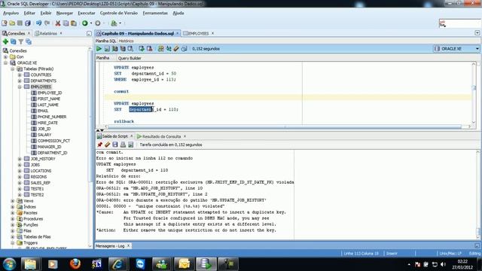Screen dimensions: 482x271
Task: Click the eraser Clear icon in worksheet toolbar
Action: (x=176, y=49)
